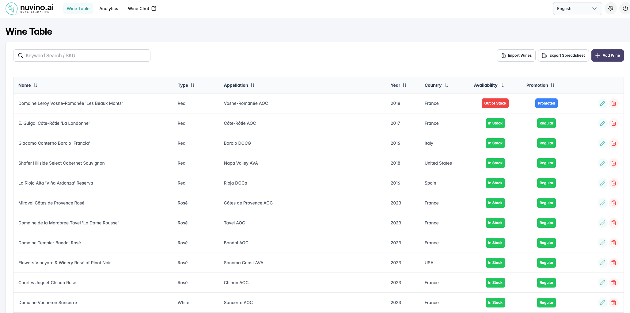Delete Domaine de la Mordorée Tavel wine
Image resolution: width=630 pixels, height=313 pixels.
click(x=614, y=223)
